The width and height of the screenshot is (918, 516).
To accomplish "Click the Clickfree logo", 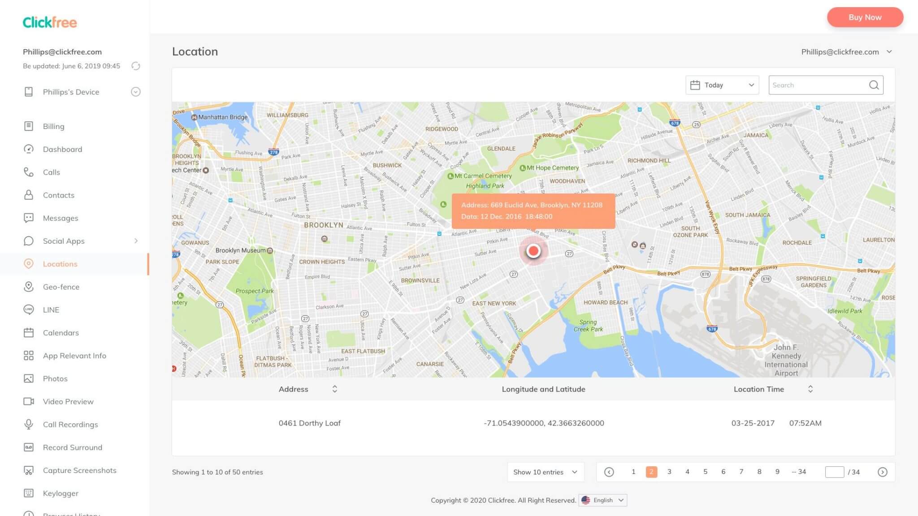I will [x=50, y=22].
